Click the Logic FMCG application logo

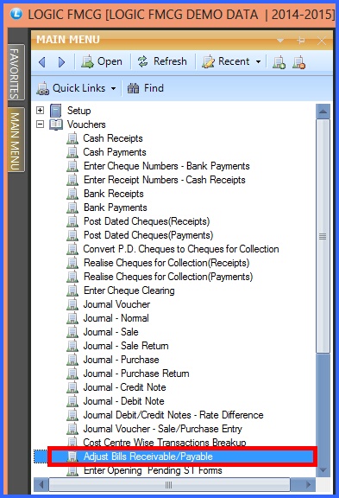(16, 14)
